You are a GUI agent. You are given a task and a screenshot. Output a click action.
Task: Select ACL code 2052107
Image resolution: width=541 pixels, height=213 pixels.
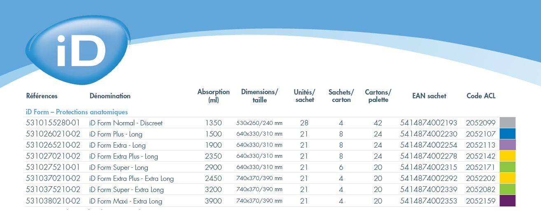tap(480, 134)
